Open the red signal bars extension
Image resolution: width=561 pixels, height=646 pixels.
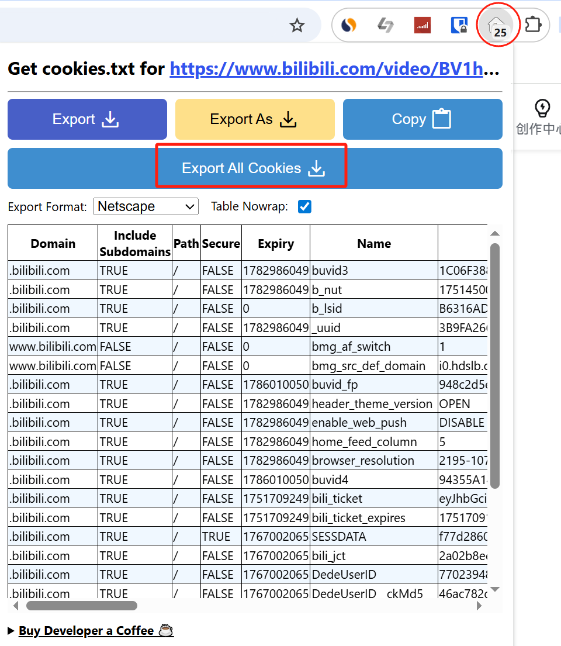point(422,25)
